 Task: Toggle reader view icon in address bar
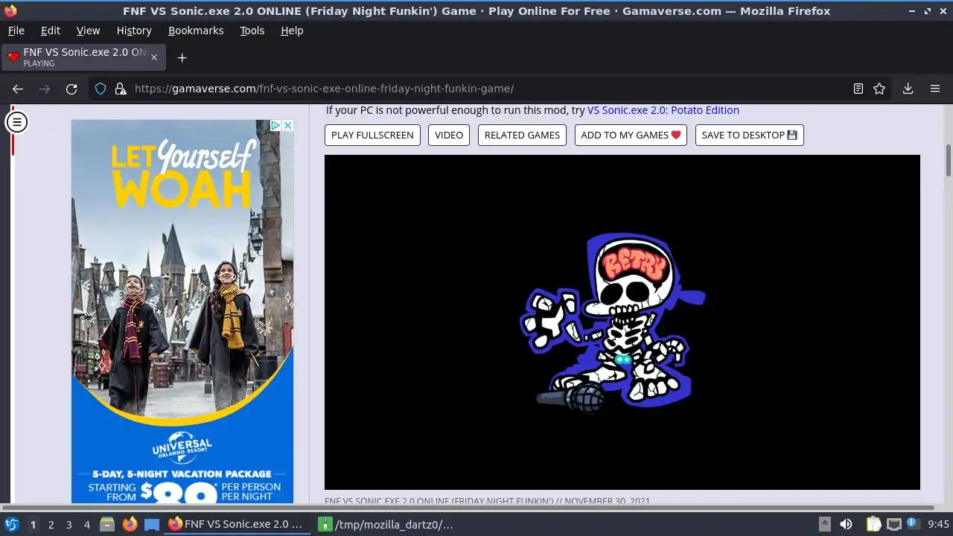click(x=858, y=89)
